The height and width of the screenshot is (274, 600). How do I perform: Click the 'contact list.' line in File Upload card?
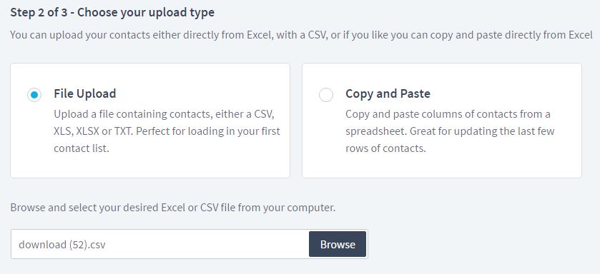[x=82, y=148]
